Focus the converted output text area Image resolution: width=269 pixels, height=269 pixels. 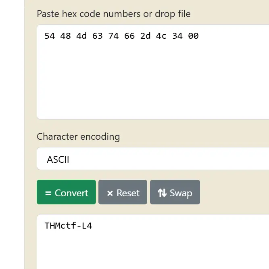(153, 246)
